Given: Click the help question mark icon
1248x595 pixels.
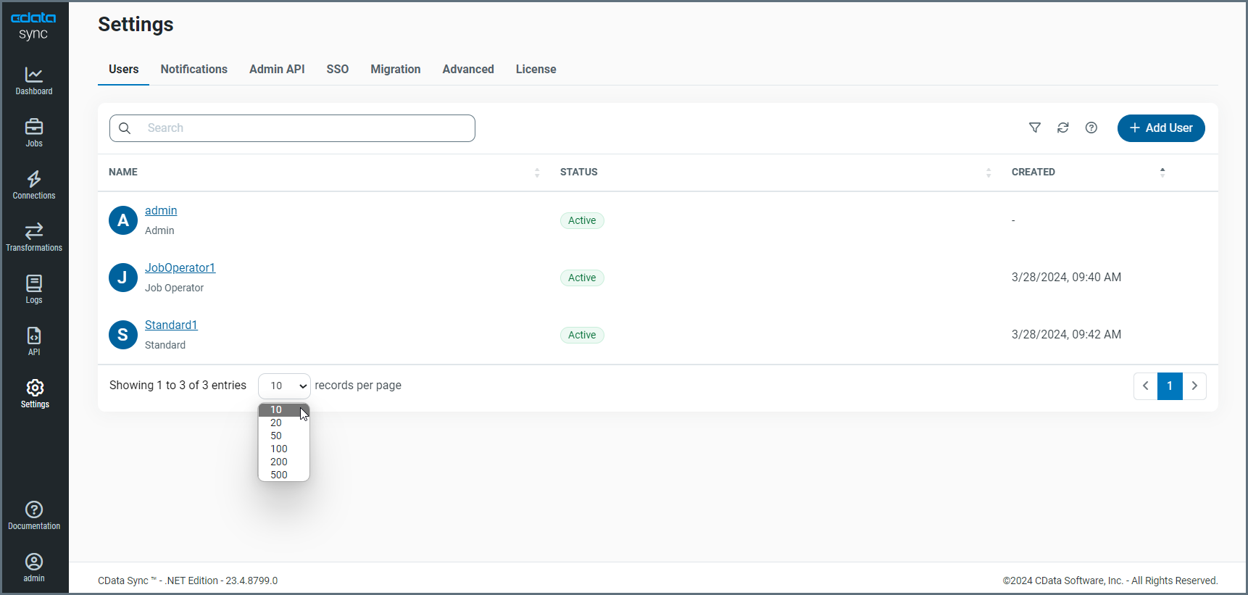Looking at the screenshot, I should 1091,128.
